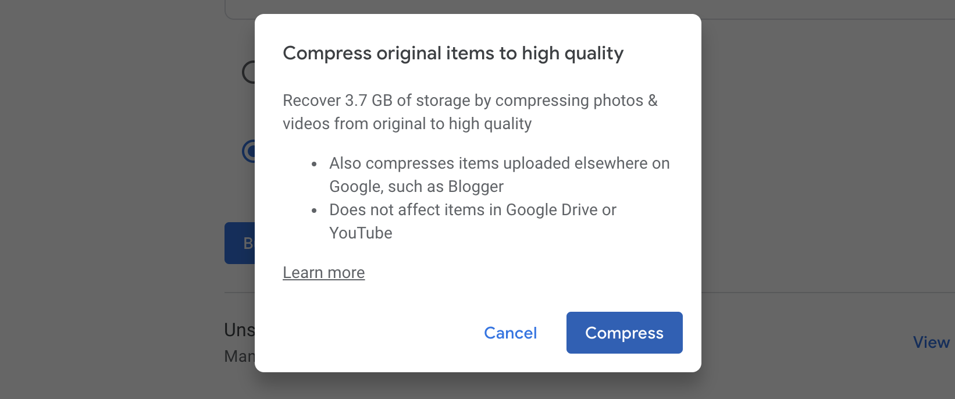Select the blue filled radio button

[x=248, y=151]
